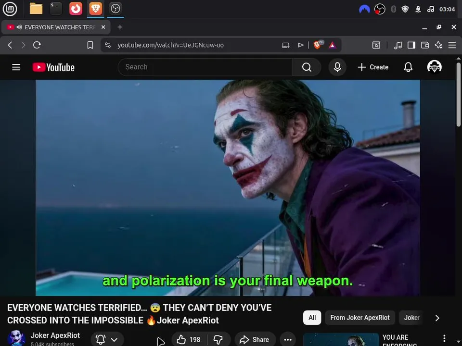Screen dimensions: 462x346
Task: Open the Terminal from the panel
Action: click(x=56, y=9)
